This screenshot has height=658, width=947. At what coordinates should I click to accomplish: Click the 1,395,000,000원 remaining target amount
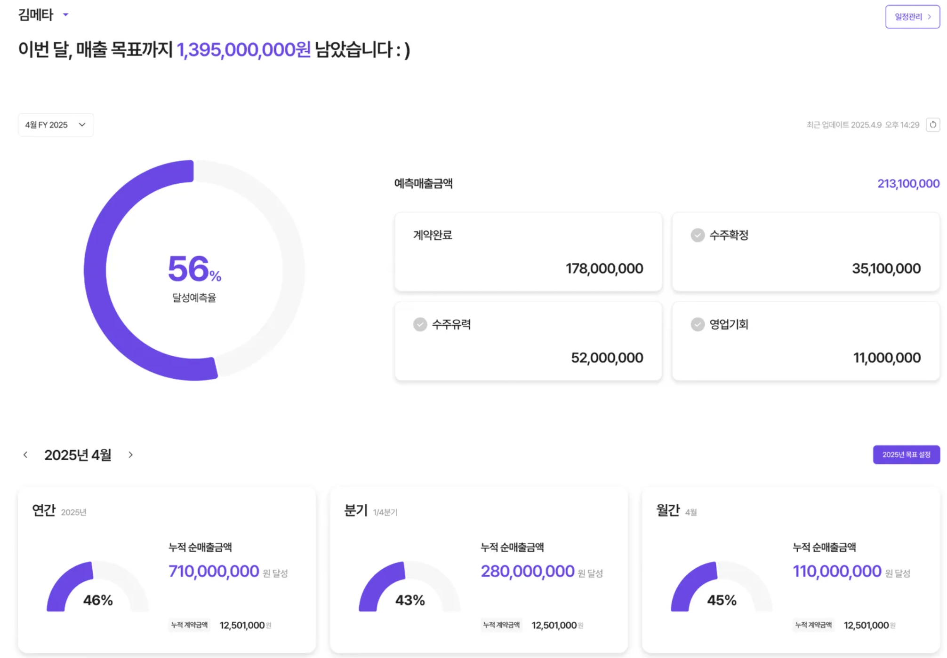pos(243,50)
